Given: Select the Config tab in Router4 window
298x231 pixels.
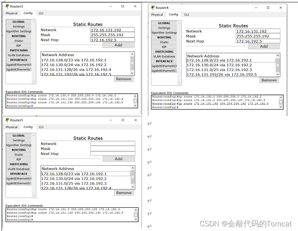Looking at the screenshot, I should [174, 14].
